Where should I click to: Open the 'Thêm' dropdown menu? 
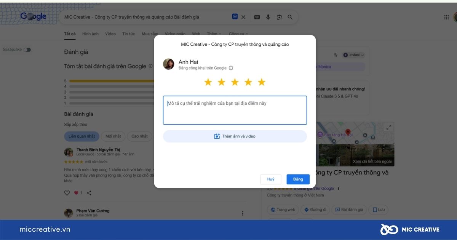click(214, 34)
